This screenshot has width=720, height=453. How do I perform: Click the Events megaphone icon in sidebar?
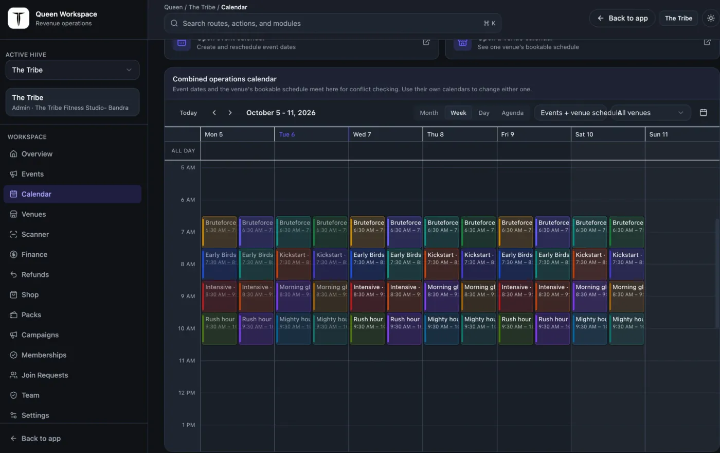pos(14,174)
